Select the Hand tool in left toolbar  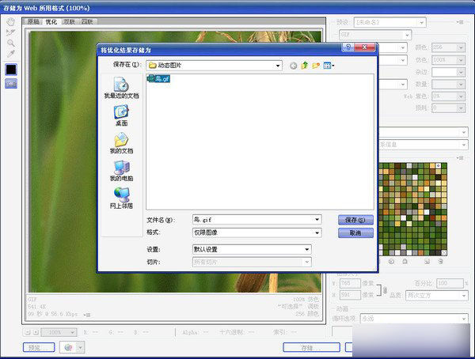point(10,21)
